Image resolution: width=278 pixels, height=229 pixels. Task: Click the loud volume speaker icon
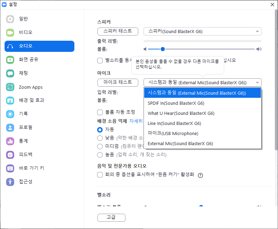tap(259, 49)
